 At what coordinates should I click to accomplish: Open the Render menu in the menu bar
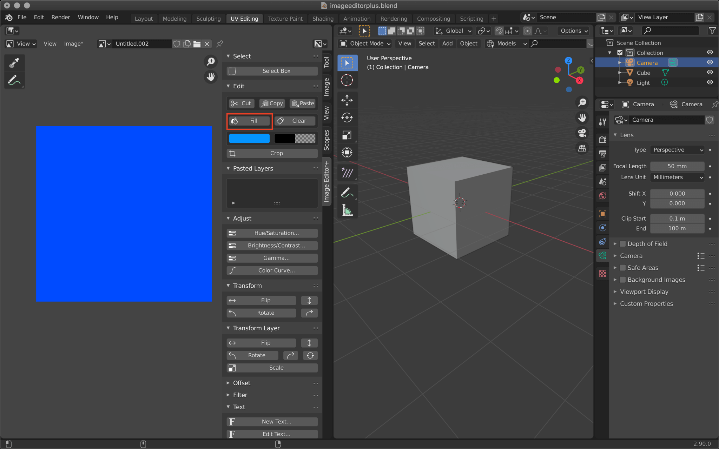[x=60, y=17]
